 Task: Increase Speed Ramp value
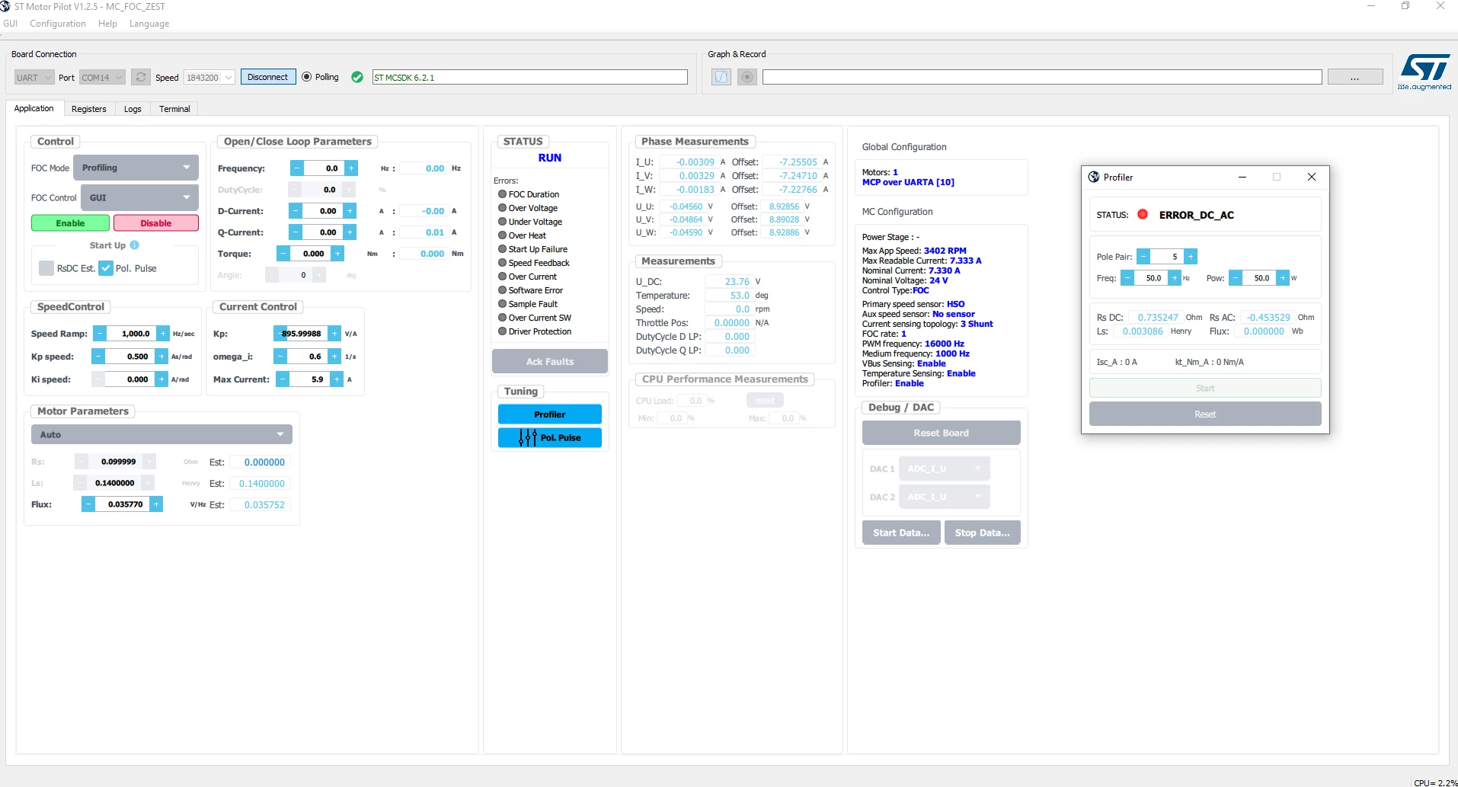click(x=163, y=334)
